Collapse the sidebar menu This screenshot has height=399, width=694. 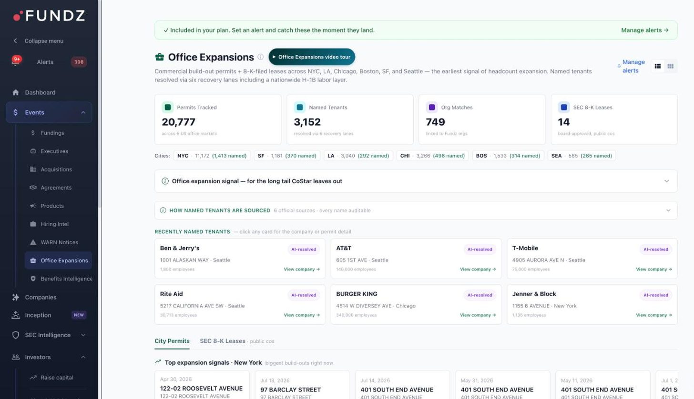(x=38, y=41)
